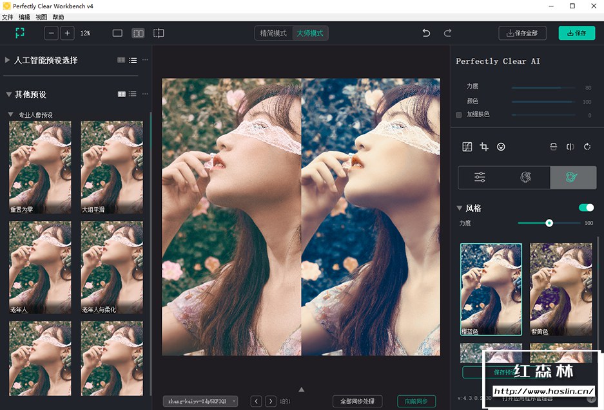Click the 加强肤色 slider track
This screenshot has width=604, height=410.
click(543, 115)
